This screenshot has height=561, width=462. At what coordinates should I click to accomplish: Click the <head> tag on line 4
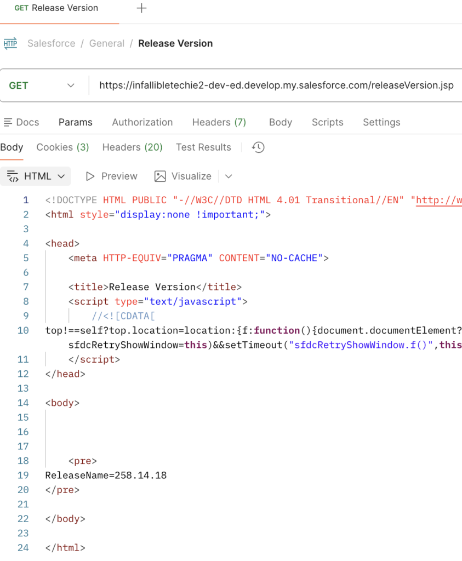pyautogui.click(x=62, y=244)
